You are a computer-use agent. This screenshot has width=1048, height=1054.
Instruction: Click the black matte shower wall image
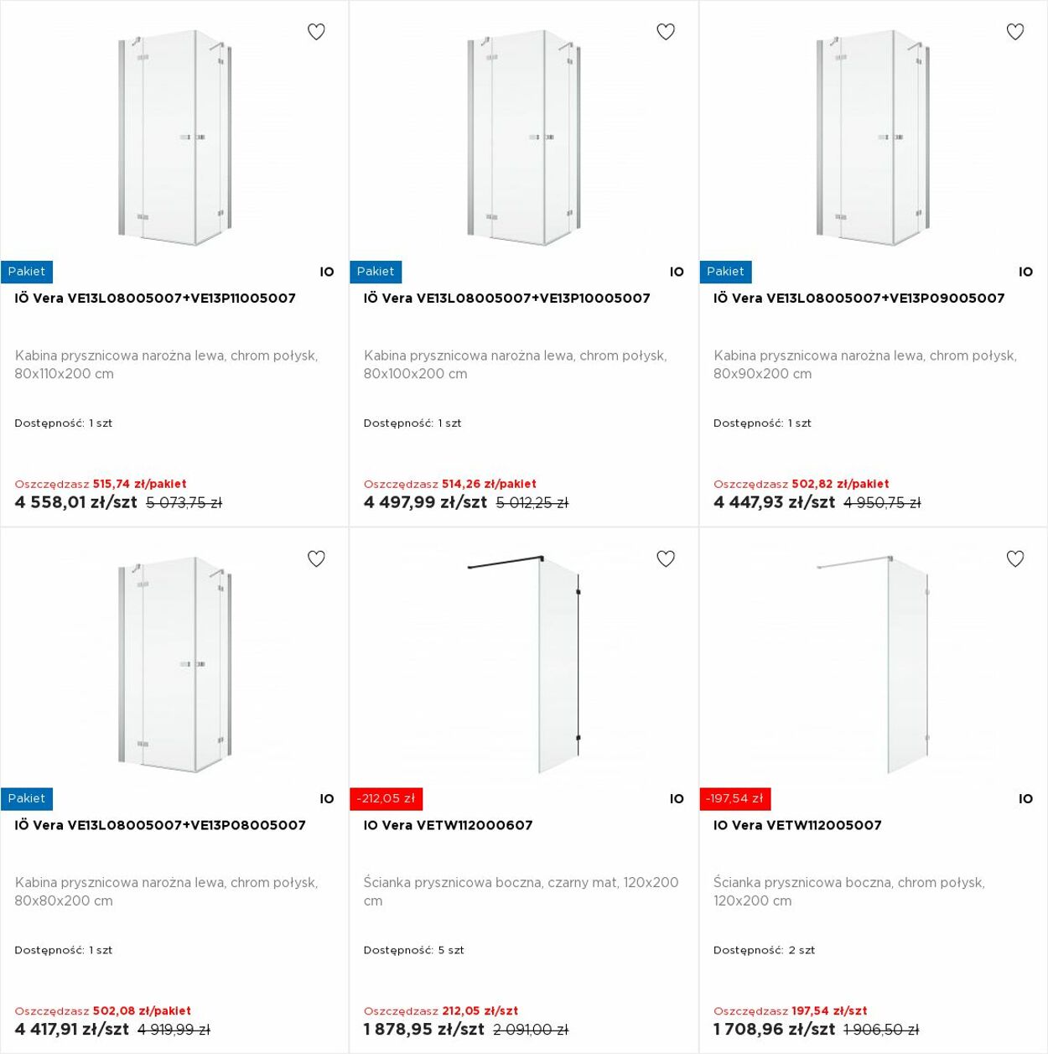point(524,664)
